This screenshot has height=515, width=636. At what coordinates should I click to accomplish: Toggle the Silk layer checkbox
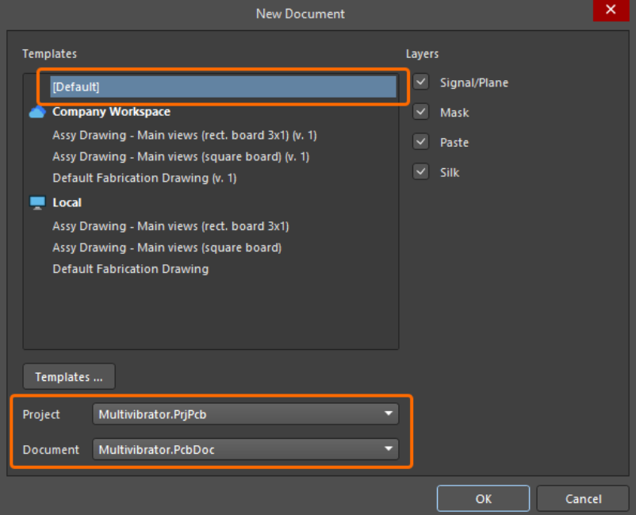pyautogui.click(x=421, y=172)
